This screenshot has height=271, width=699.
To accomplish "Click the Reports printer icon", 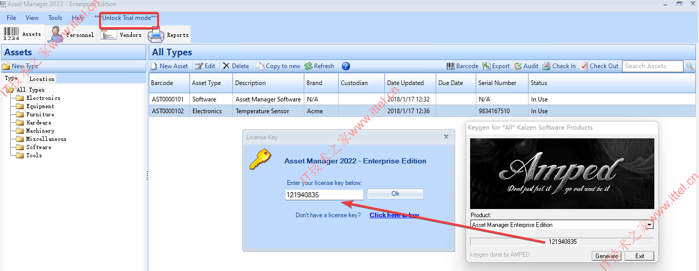I will click(x=156, y=35).
